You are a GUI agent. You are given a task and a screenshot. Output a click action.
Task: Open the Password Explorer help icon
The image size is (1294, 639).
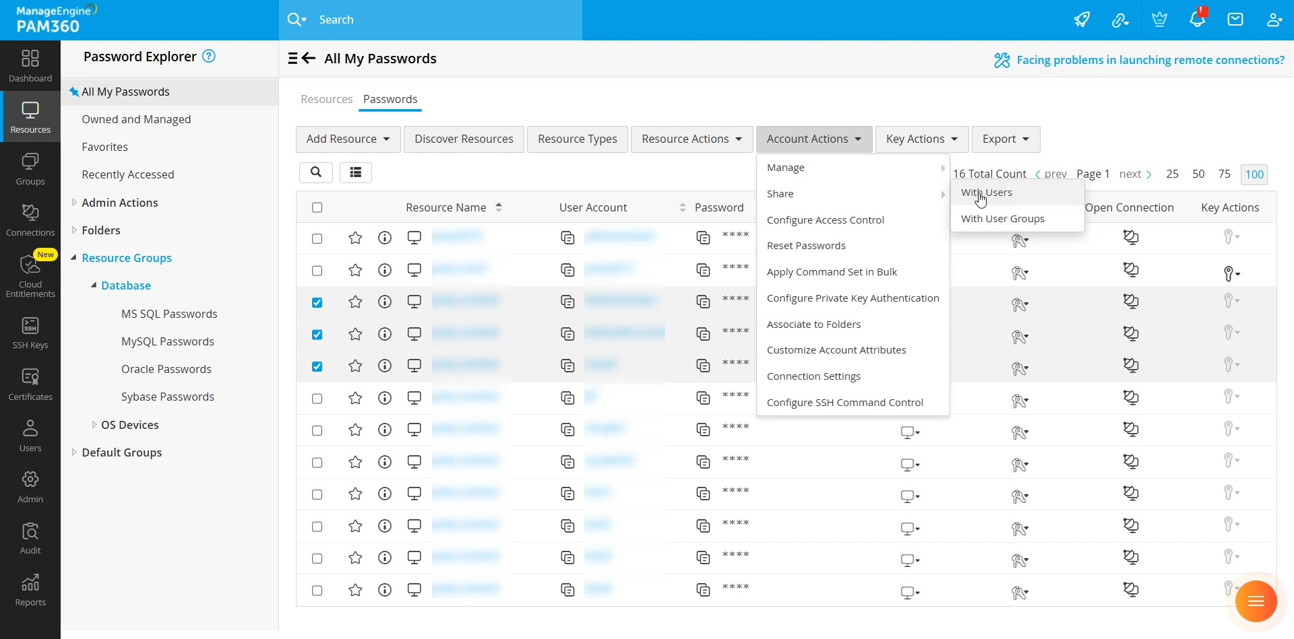click(x=209, y=57)
